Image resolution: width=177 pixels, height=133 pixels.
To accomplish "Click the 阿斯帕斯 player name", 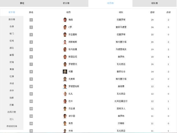I will (x=73, y=42).
